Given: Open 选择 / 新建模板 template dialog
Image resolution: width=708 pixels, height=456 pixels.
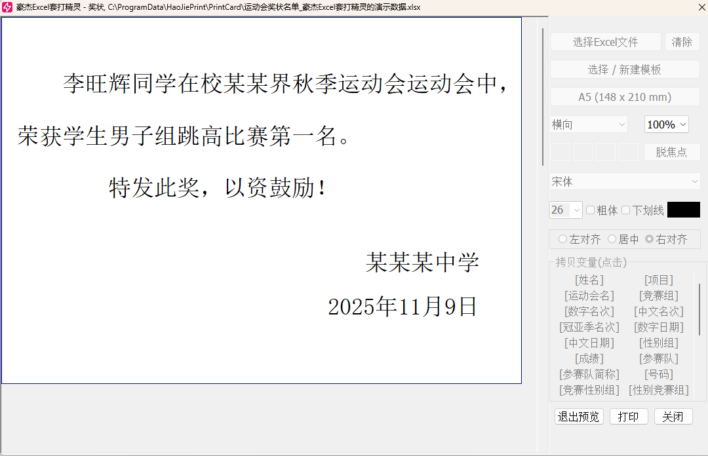Looking at the screenshot, I should tap(624, 69).
